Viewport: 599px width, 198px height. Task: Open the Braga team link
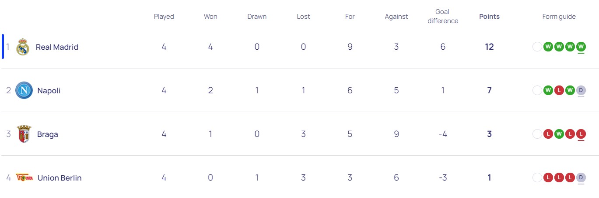(48, 134)
